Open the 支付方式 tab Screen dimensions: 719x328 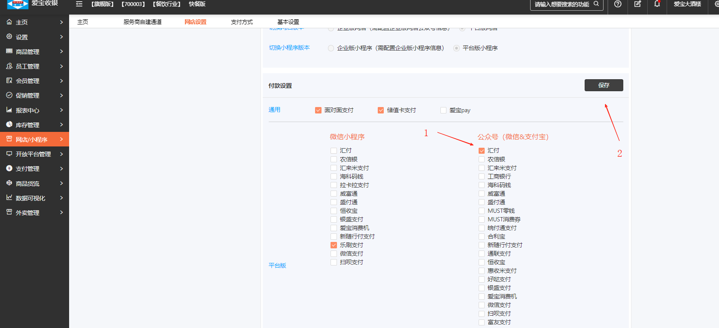242,22
